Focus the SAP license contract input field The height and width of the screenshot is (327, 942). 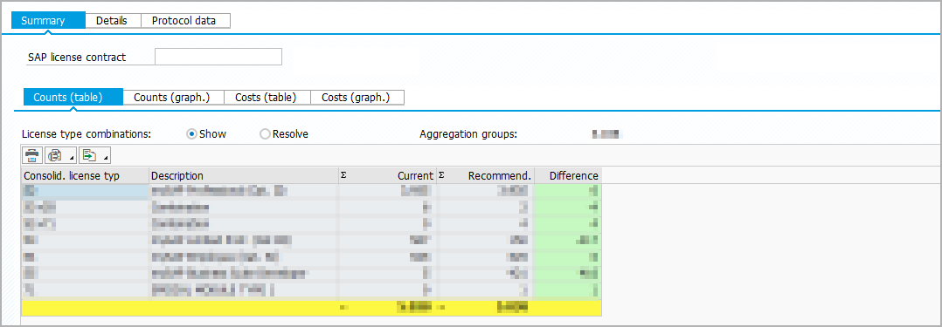pyautogui.click(x=218, y=57)
